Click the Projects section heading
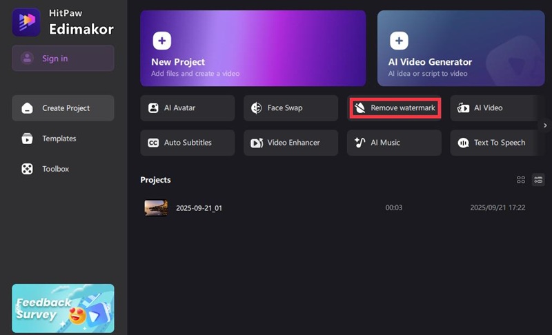Image resolution: width=552 pixels, height=335 pixels. pos(156,180)
